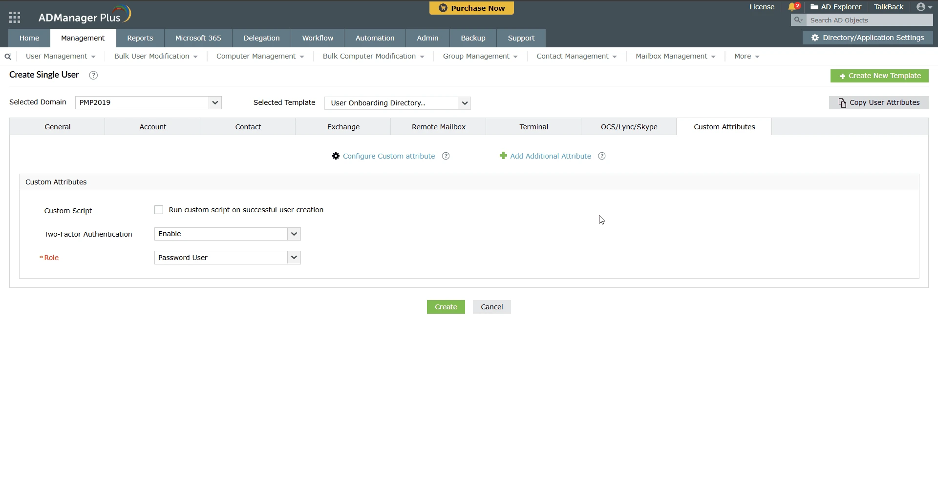Open the Two-Factor Authentication dropdown
The image size is (938, 484).
coord(294,234)
